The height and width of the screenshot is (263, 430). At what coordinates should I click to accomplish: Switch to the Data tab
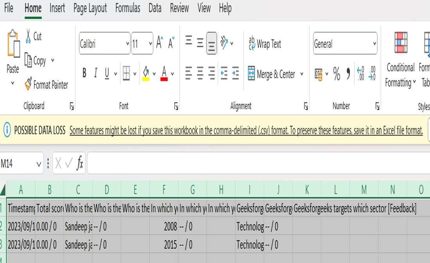click(155, 8)
